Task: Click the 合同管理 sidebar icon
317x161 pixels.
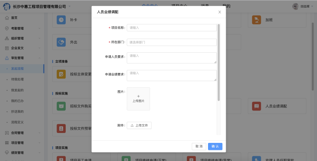Action: click(7, 133)
